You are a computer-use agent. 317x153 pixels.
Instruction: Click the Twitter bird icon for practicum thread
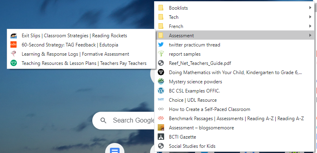coord(161,45)
